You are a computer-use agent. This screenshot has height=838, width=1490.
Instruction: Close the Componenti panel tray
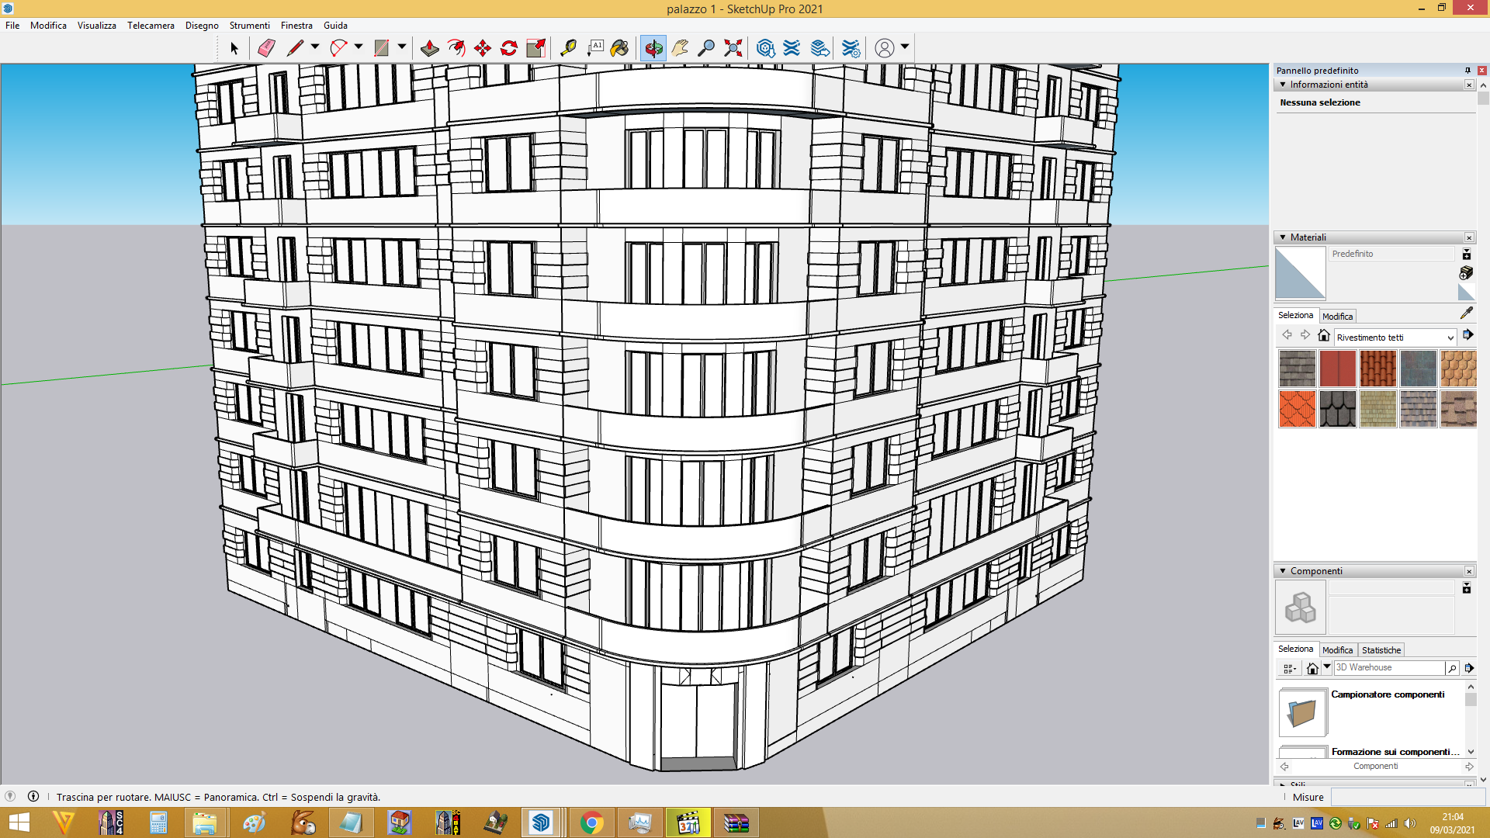tap(1469, 571)
